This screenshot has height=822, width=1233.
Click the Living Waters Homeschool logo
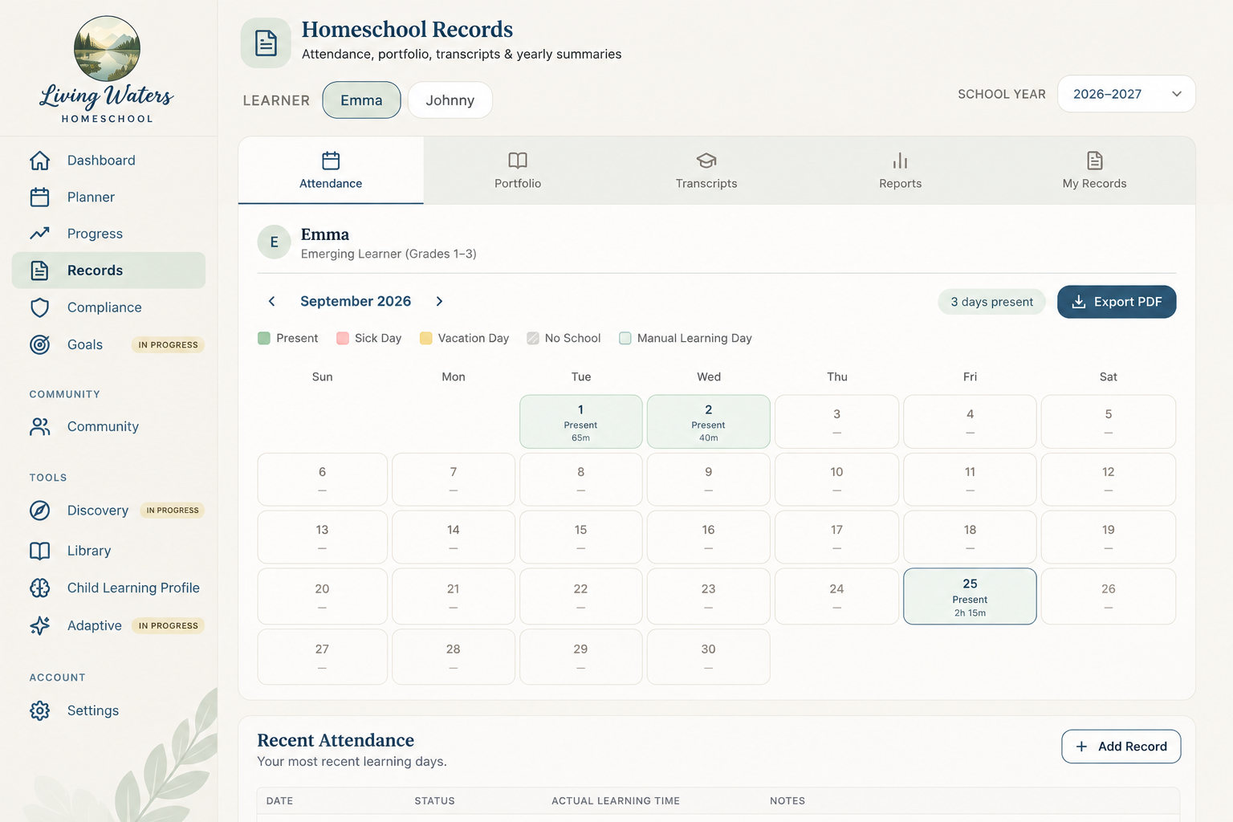point(107,70)
